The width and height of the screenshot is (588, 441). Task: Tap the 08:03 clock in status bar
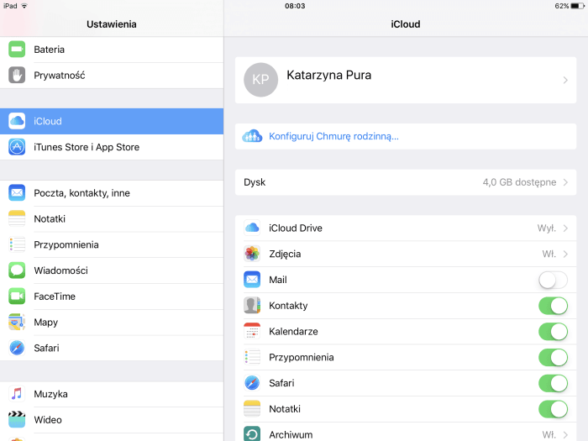(295, 6)
